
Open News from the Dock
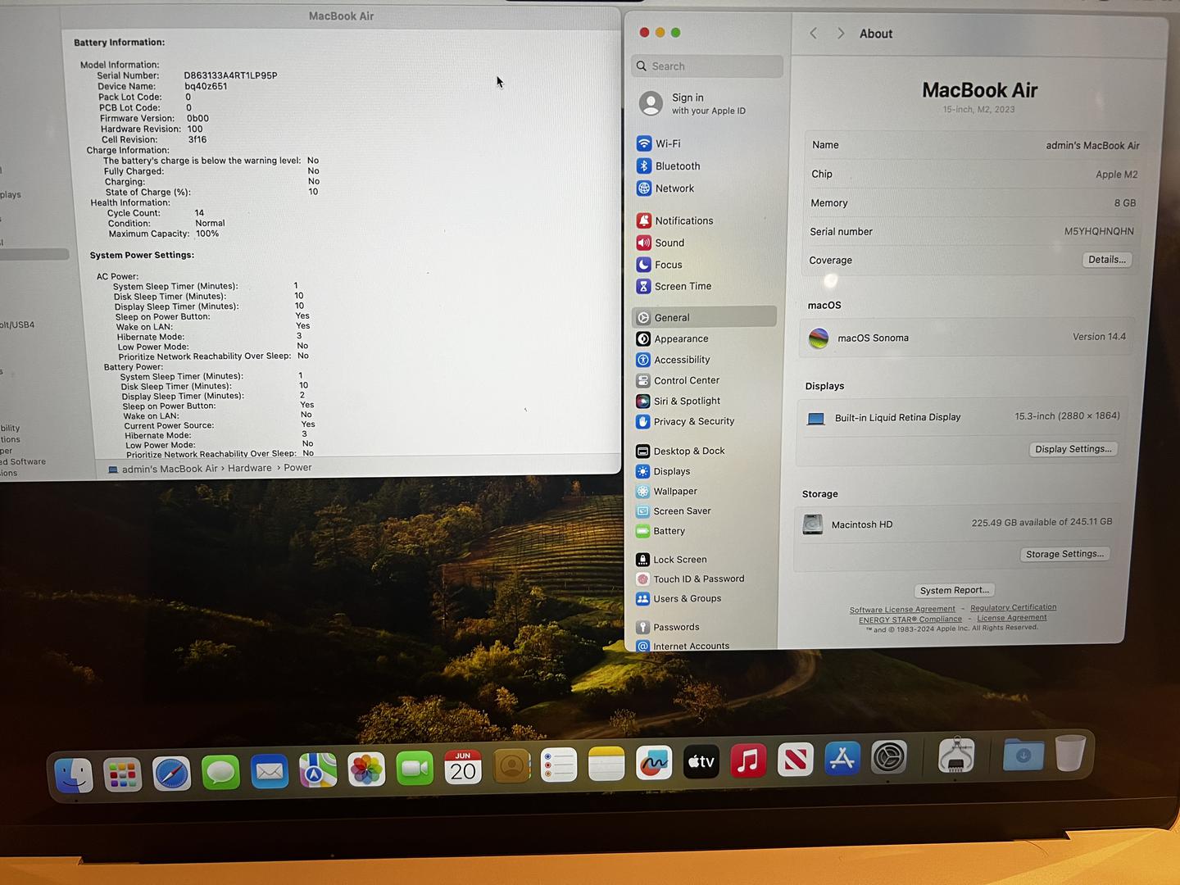tap(795, 760)
